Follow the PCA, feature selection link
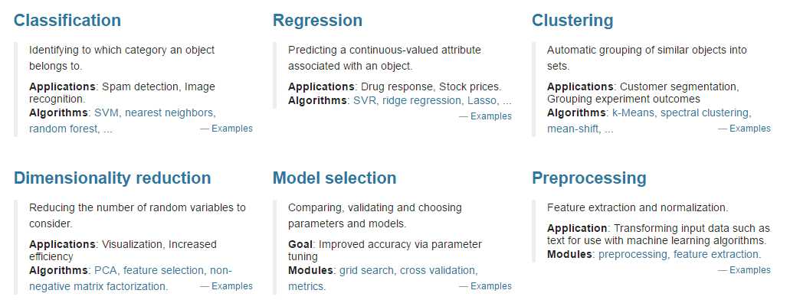Image resolution: width=790 pixels, height=300 pixels. (149, 270)
